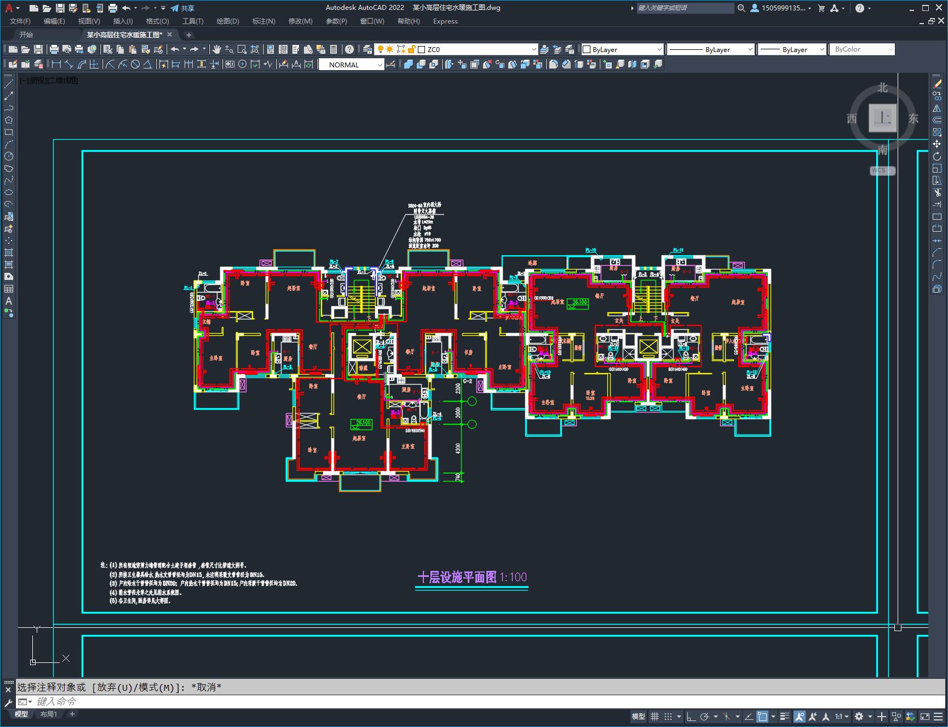Screen dimensions: 948x727
Task: Click the 共享 share button
Action: pyautogui.click(x=183, y=8)
